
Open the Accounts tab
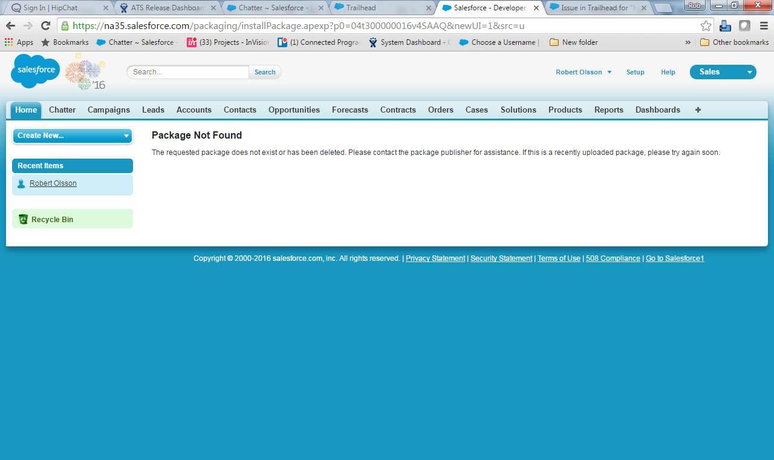click(x=194, y=110)
